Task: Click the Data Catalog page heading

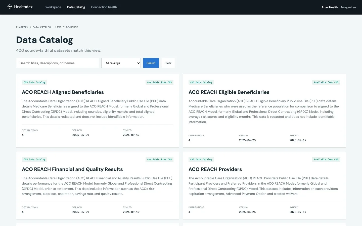Action: [44, 40]
